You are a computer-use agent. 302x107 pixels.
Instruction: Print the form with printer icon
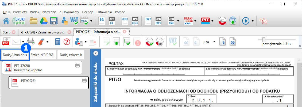tap(30, 41)
